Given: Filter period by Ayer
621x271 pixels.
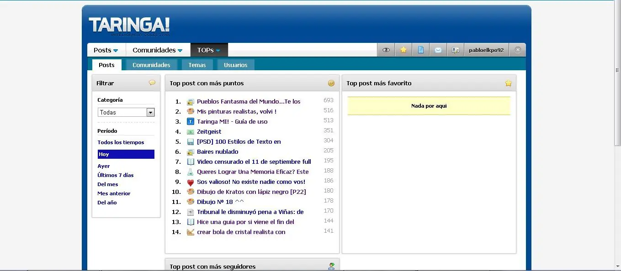Looking at the screenshot, I should (104, 166).
